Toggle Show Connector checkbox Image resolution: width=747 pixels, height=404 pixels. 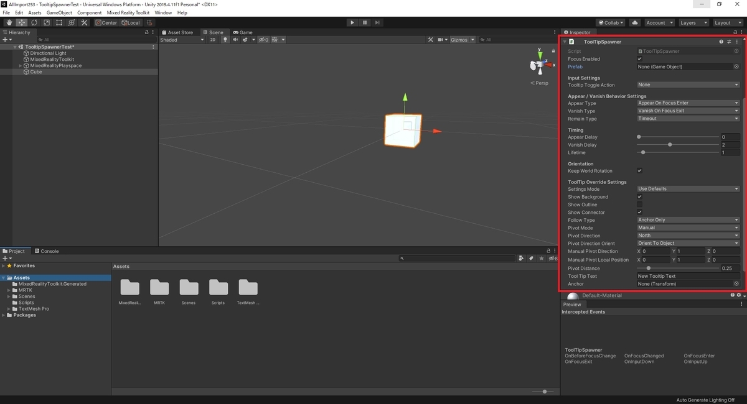[639, 213]
